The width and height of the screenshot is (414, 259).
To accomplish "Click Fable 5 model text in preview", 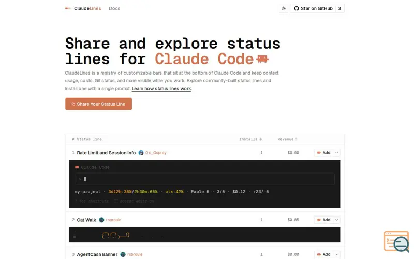I will 200,192.
